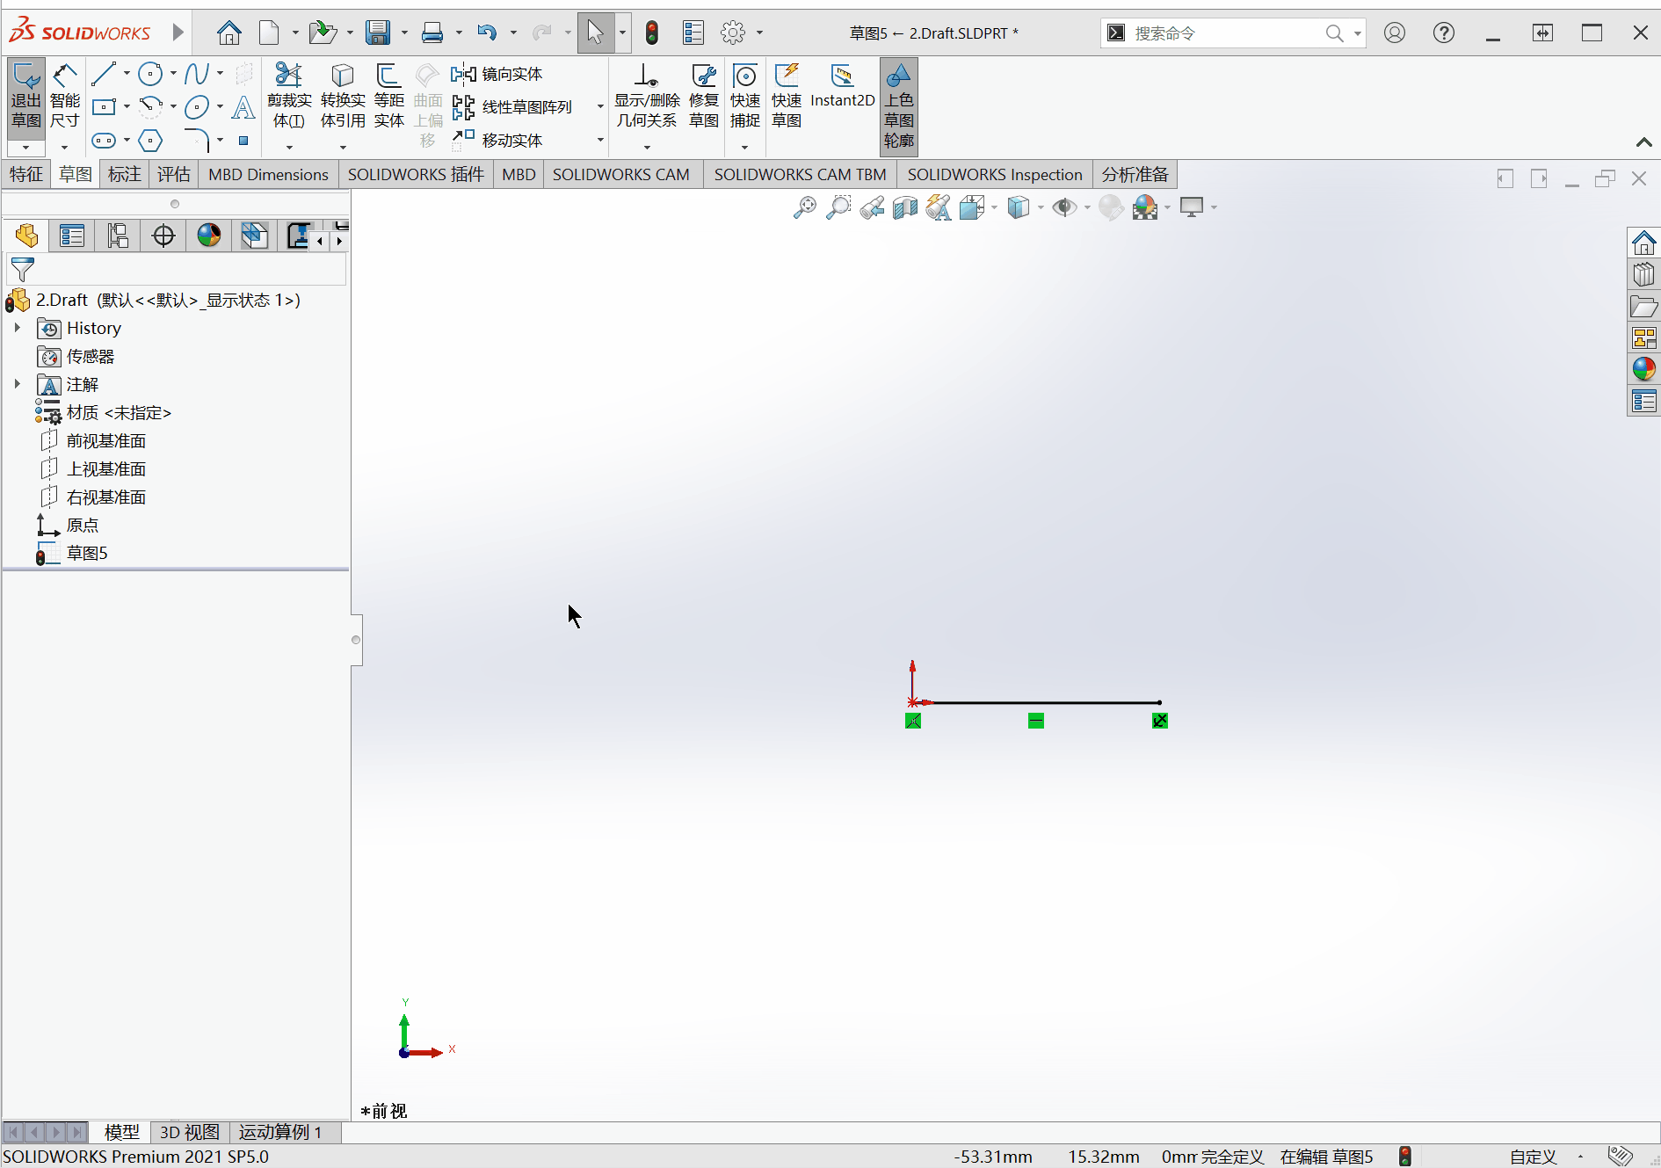Click Repair Sketch (修复草图) tool
The image size is (1661, 1168).
(704, 97)
